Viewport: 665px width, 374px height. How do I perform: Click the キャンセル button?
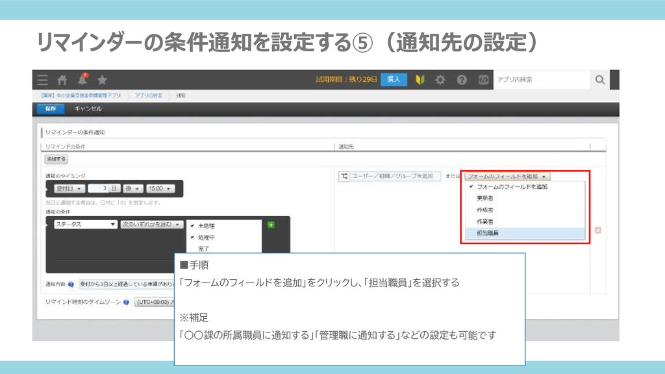click(88, 109)
